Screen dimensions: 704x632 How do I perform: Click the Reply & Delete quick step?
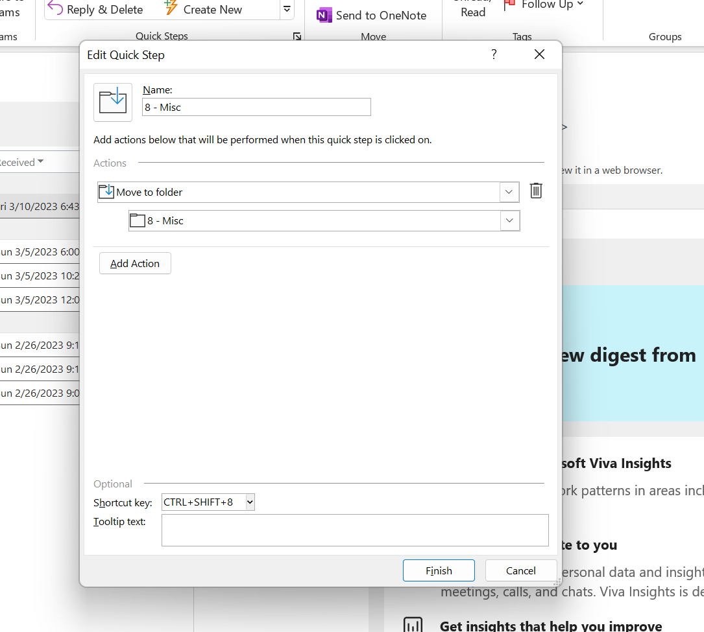[x=95, y=9]
